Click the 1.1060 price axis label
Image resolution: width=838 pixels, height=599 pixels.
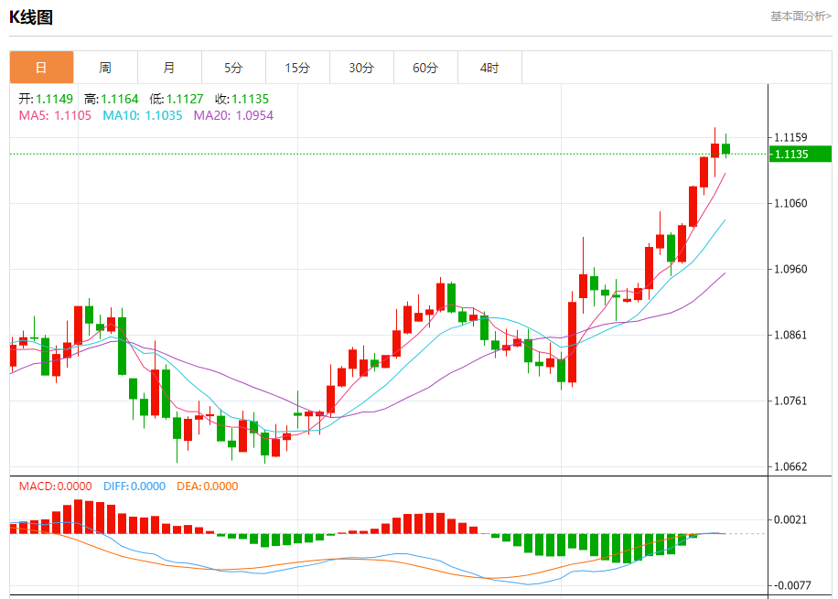pos(790,203)
